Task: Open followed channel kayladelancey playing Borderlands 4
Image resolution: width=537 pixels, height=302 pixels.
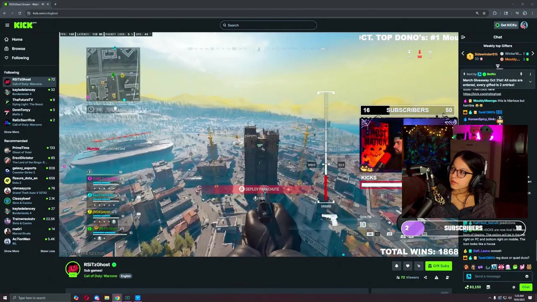Action: 29,91
